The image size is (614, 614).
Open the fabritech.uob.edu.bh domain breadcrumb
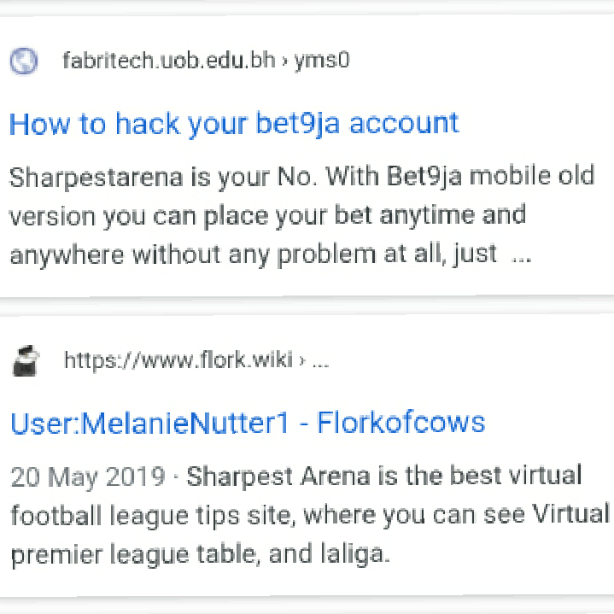coord(169,61)
